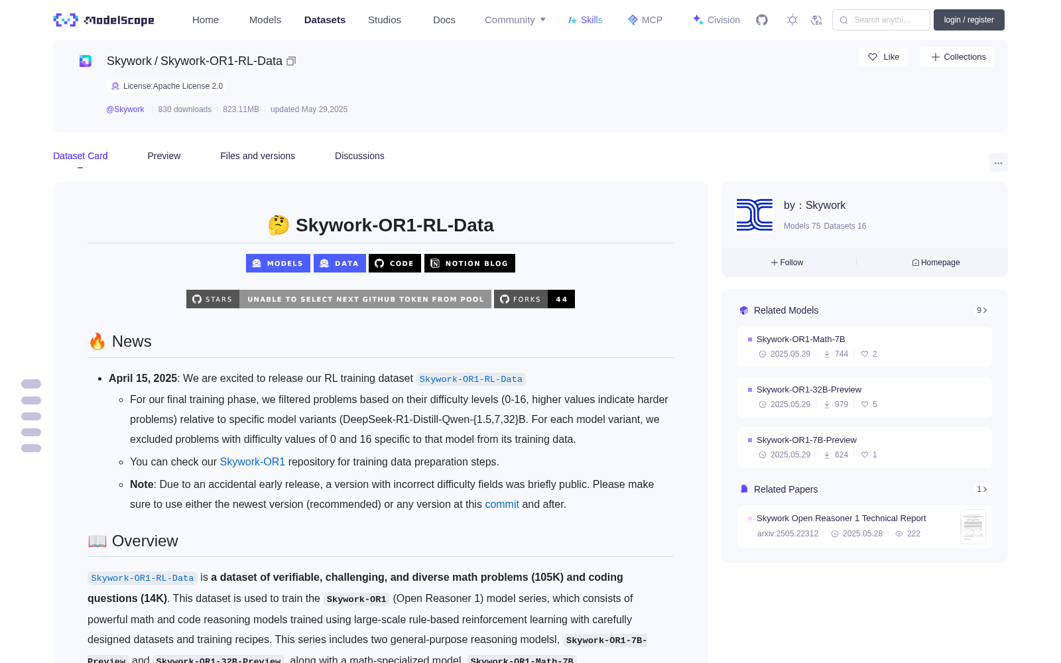Open Studios in the top navigation
The image size is (1061, 663).
point(385,20)
